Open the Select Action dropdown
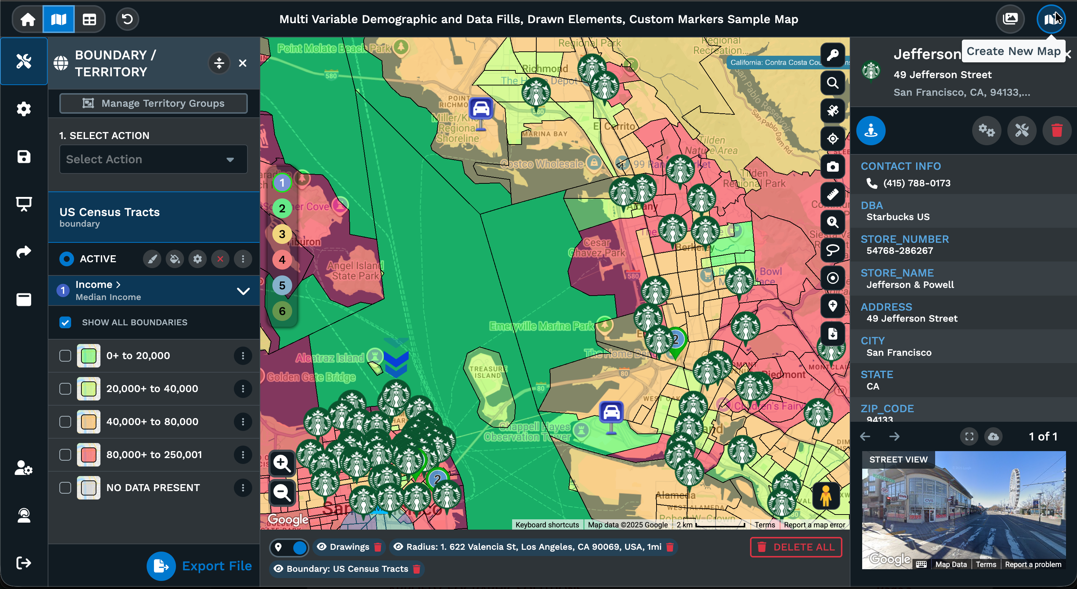Viewport: 1077px width, 589px height. pyautogui.click(x=153, y=160)
